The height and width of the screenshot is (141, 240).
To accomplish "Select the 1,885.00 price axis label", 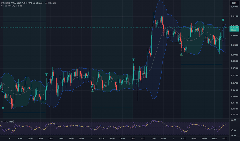I will (x=235, y=61).
